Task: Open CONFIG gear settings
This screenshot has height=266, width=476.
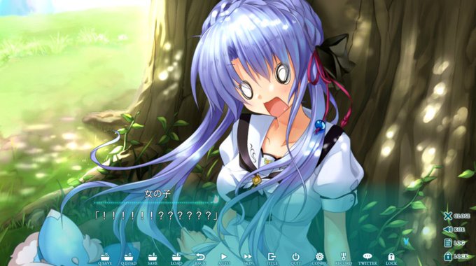Action: (x=319, y=259)
